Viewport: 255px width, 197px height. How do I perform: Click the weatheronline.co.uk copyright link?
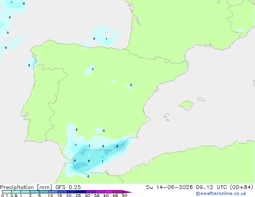[221, 193]
